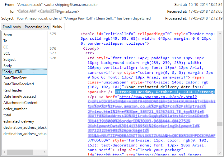Click the 37MOSCLQA link text
This screenshot has width=224, height=157.
tap(98, 140)
